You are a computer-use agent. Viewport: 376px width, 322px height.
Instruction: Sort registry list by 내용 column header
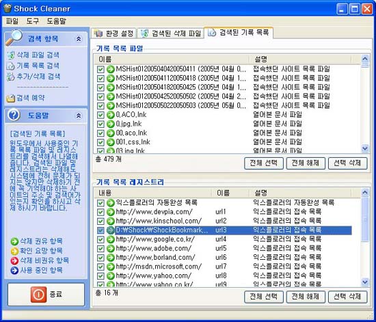[153, 193]
